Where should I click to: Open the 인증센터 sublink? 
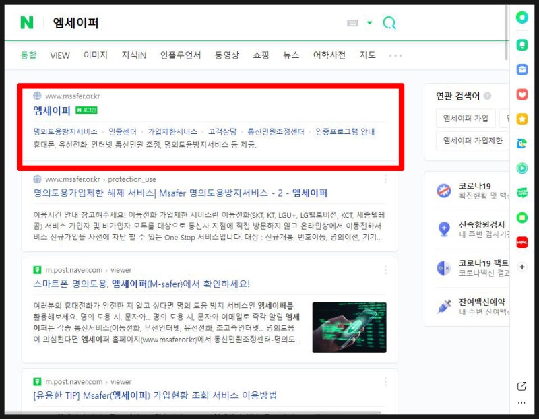pyautogui.click(x=123, y=131)
